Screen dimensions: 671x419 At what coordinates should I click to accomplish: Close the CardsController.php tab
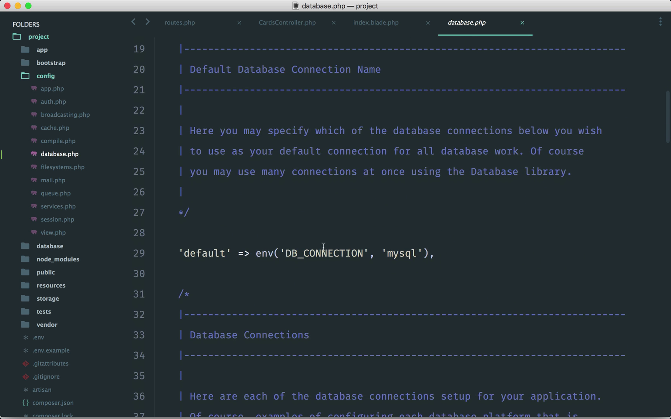(334, 23)
